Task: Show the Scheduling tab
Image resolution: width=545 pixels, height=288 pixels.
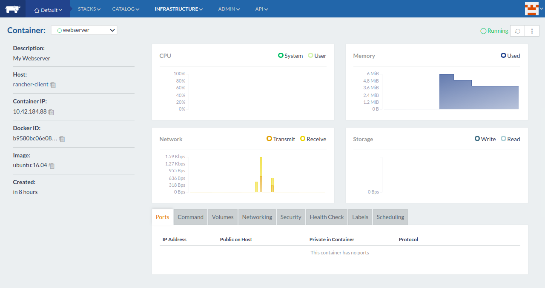Action: pyautogui.click(x=390, y=217)
